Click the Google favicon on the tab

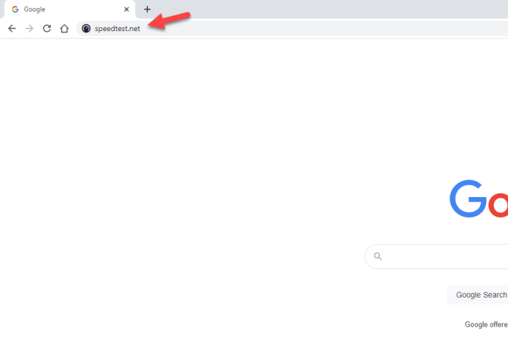[15, 9]
